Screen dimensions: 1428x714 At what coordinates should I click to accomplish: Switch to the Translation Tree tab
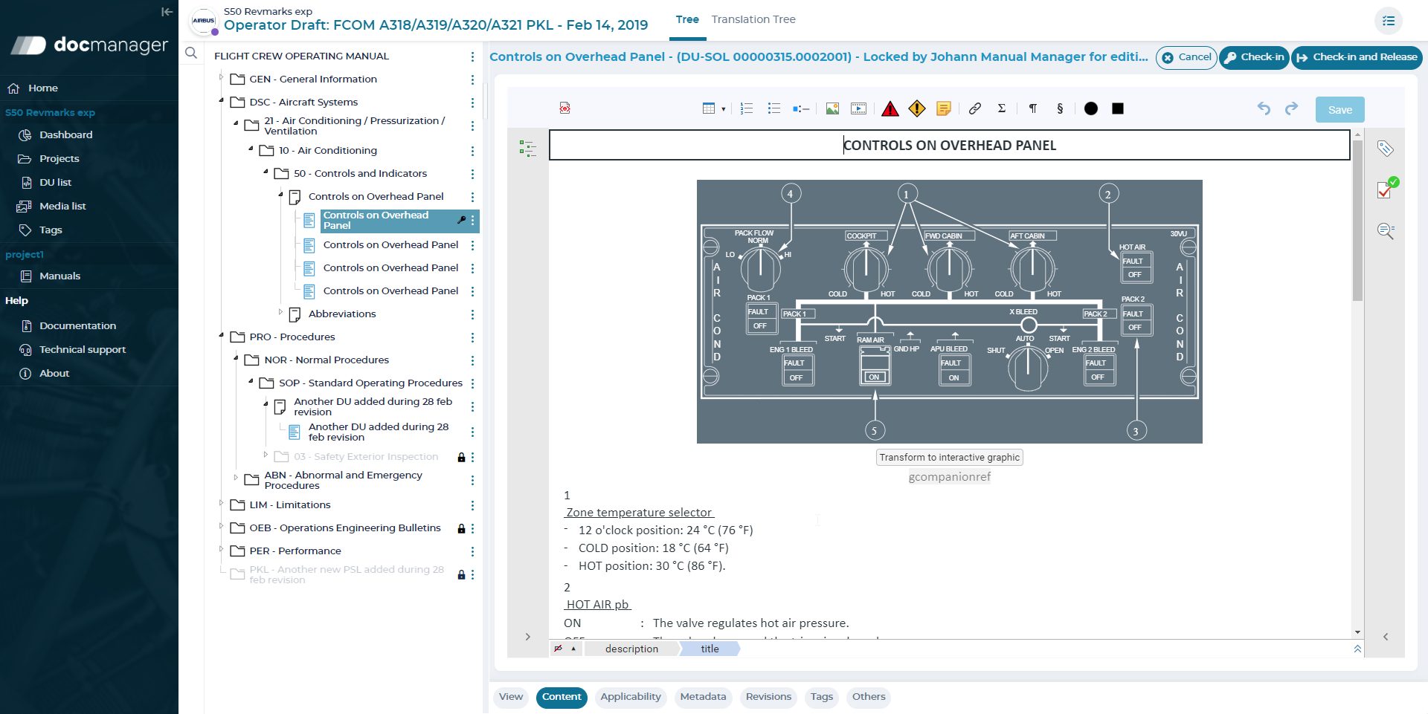(753, 19)
